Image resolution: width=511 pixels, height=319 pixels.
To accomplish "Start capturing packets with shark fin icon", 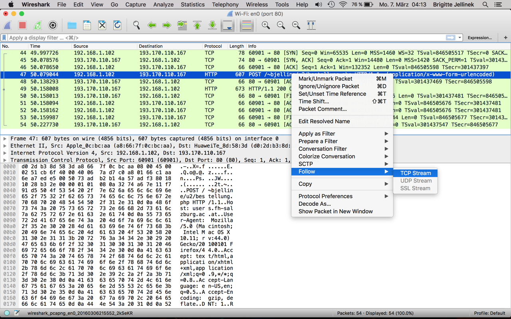I will pyautogui.click(x=8, y=25).
